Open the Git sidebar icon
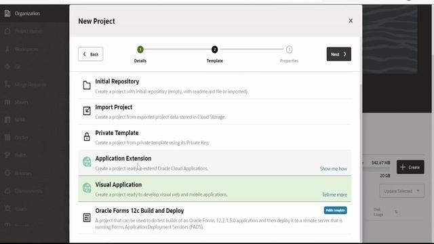Screen dimensions: 434x244 [x=7, y=66]
